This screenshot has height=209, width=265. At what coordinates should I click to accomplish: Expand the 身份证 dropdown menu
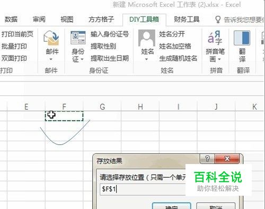coord(82,59)
